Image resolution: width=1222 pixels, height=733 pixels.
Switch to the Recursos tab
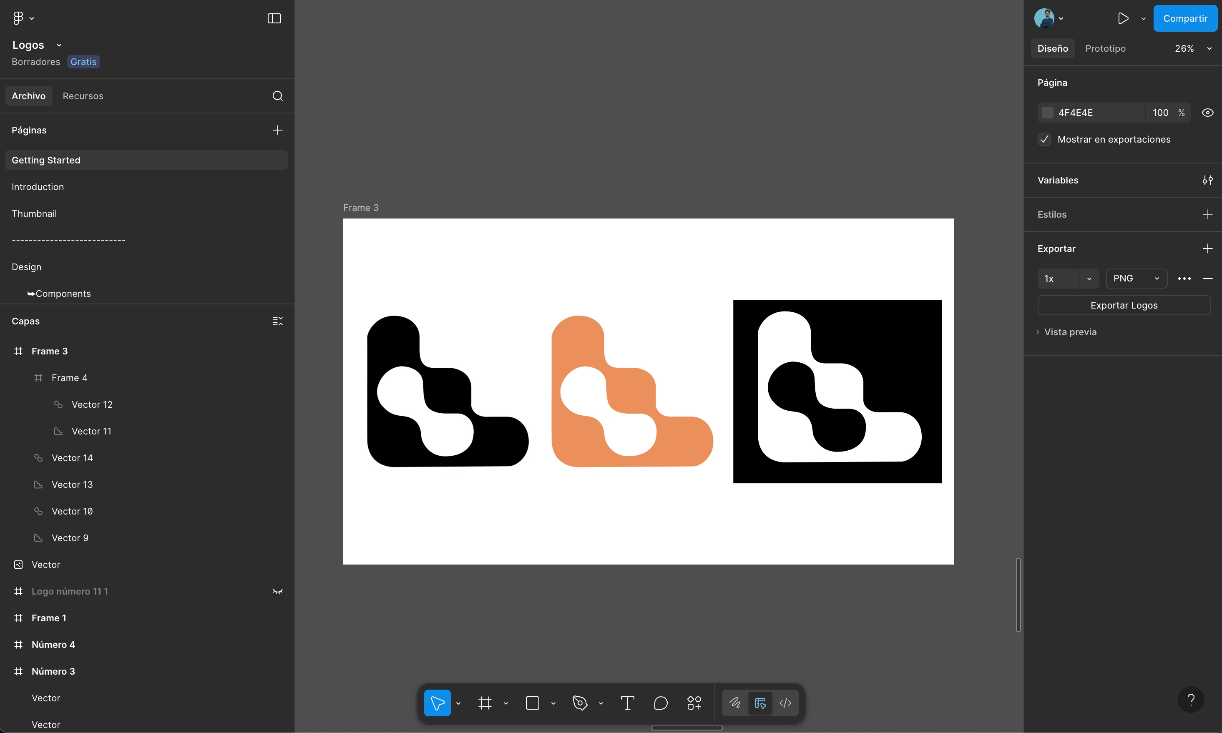click(83, 96)
